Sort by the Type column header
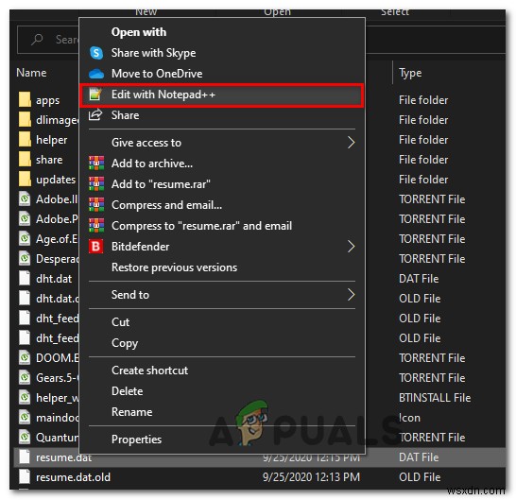This screenshot has width=516, height=500. coord(410,73)
